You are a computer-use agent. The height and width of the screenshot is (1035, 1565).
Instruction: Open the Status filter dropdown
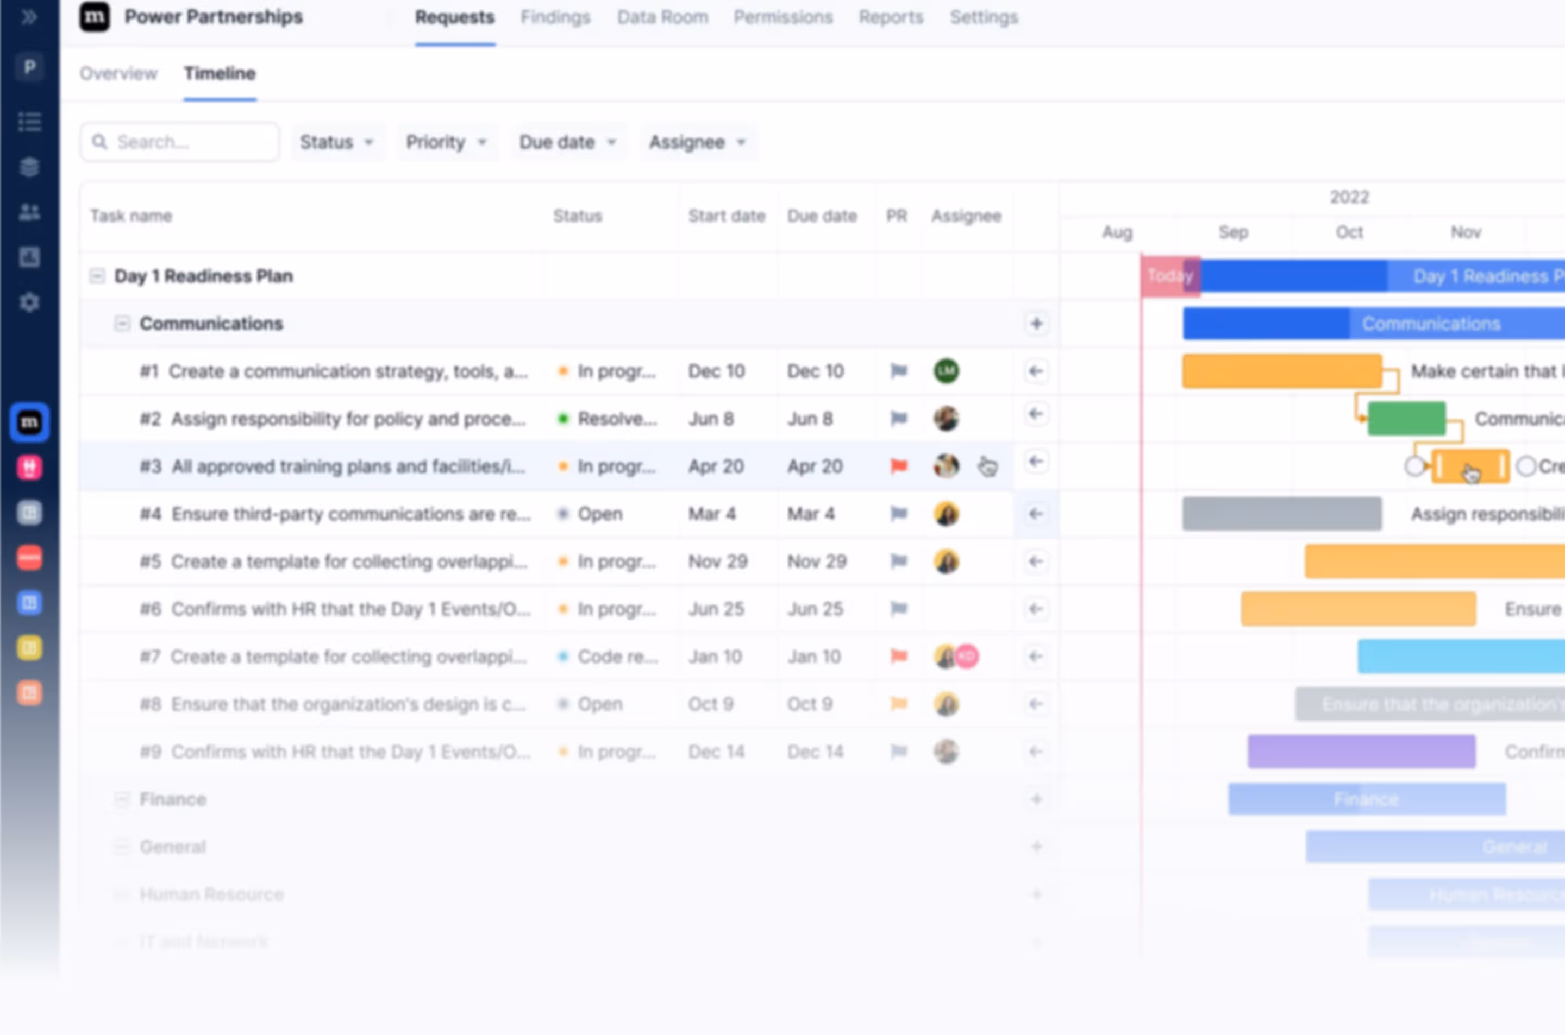coord(336,142)
